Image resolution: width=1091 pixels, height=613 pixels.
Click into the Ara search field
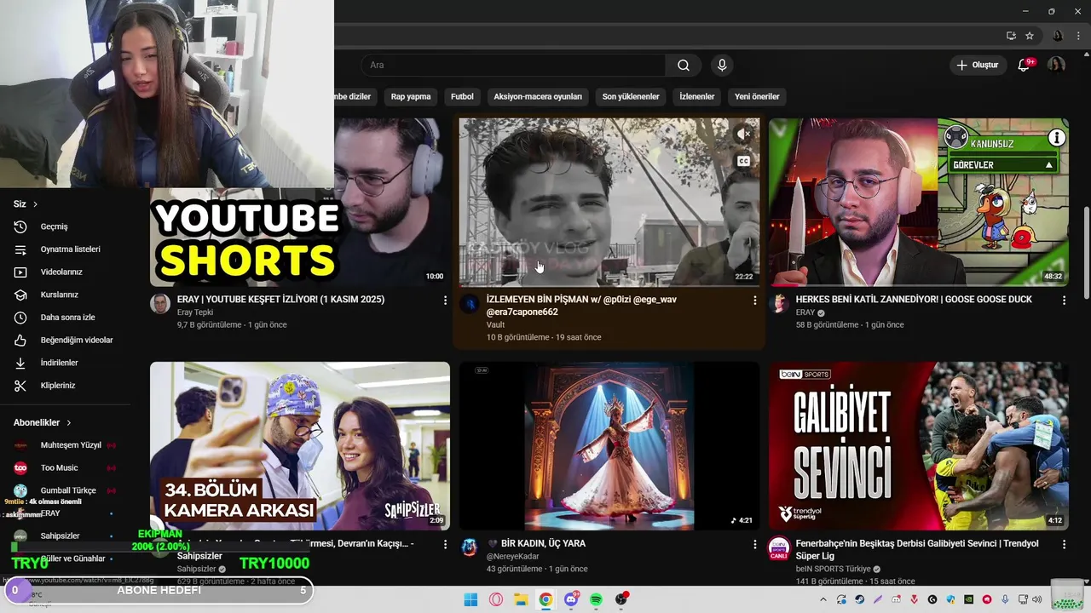point(514,66)
